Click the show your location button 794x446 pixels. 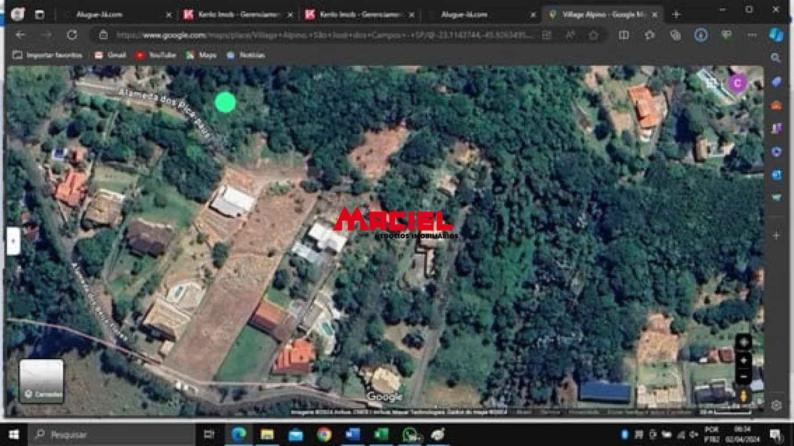click(744, 342)
